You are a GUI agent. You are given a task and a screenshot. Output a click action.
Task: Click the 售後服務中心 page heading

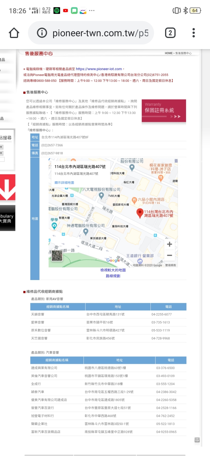39,53
